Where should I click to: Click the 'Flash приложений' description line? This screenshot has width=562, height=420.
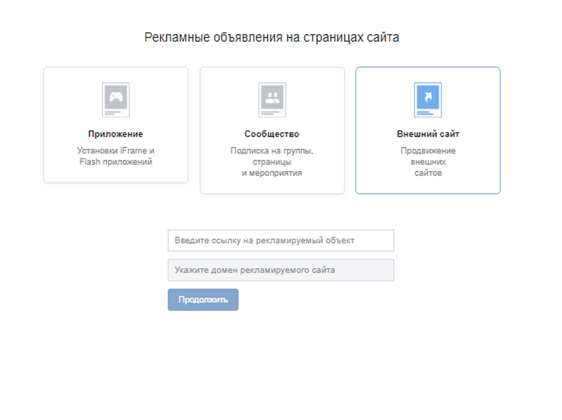pos(116,162)
